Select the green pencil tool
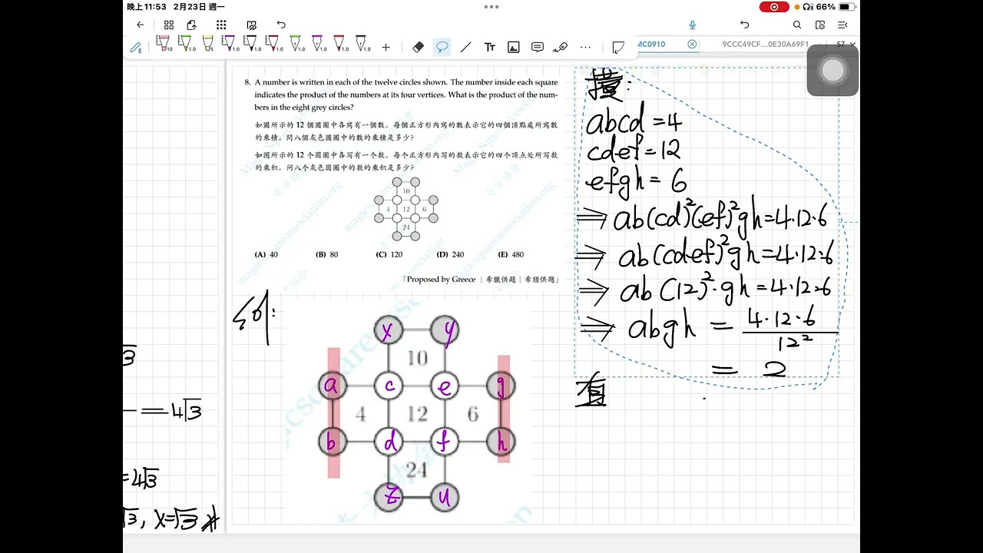 [x=296, y=44]
